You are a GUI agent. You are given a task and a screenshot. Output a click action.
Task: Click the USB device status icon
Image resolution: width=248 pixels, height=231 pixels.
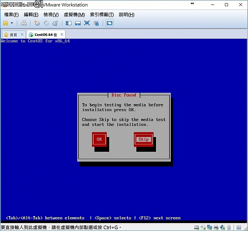click(229, 227)
